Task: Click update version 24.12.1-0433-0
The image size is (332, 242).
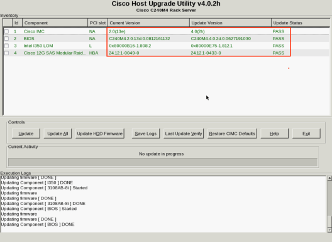Action: coord(206,53)
